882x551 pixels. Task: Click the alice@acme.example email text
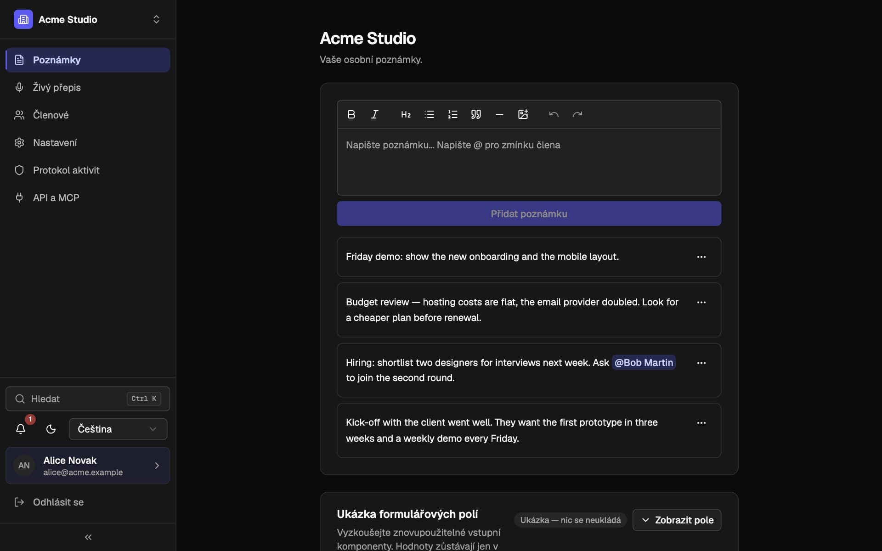tap(83, 472)
